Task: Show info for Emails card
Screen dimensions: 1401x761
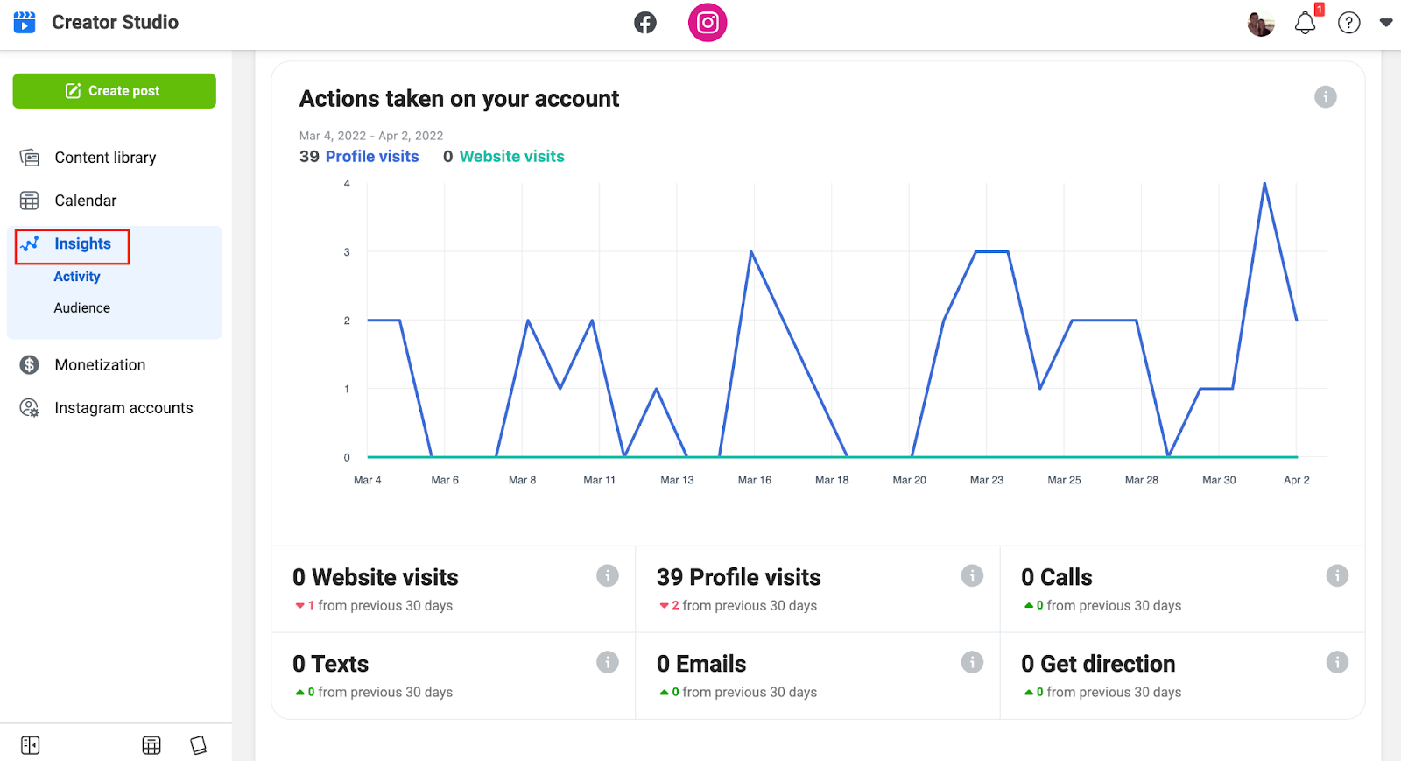Action: [x=972, y=662]
